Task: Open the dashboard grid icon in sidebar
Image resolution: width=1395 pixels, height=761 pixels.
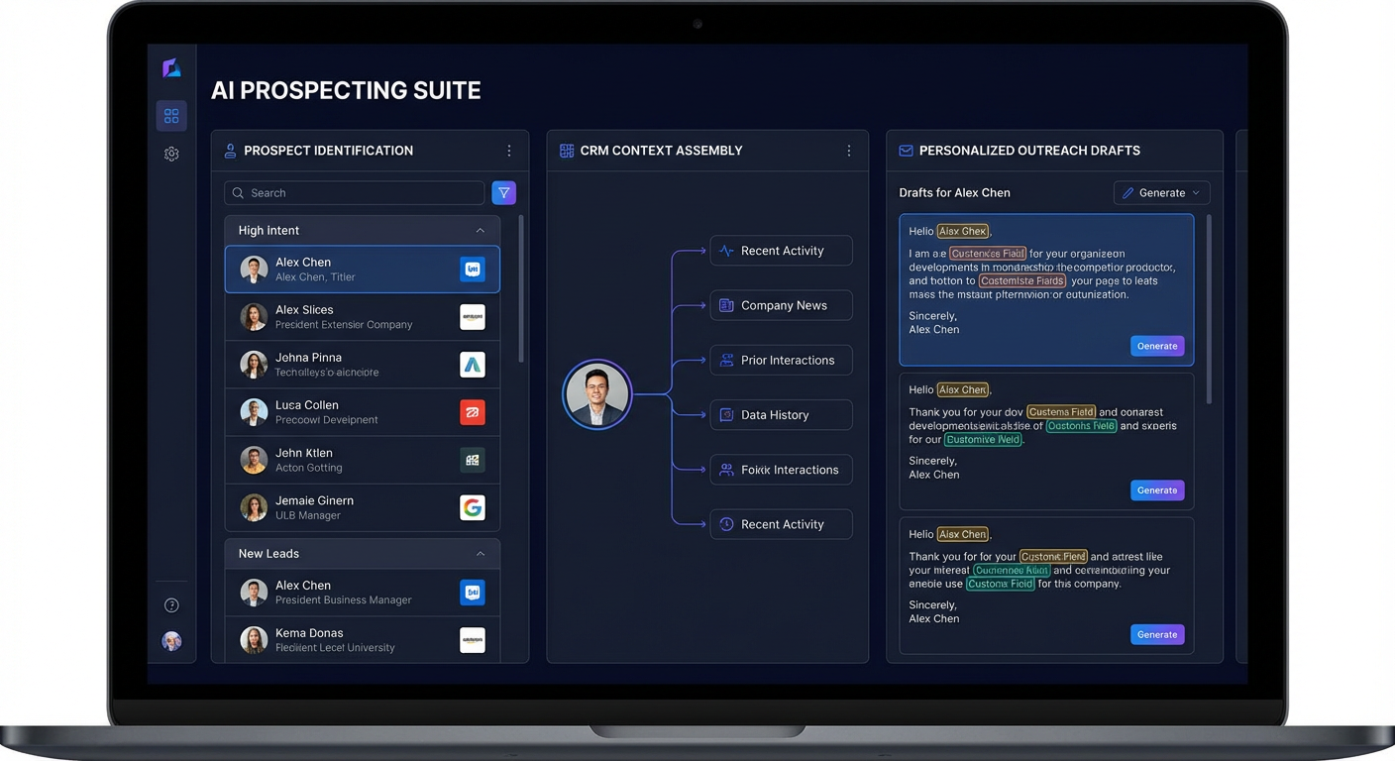Action: tap(171, 116)
